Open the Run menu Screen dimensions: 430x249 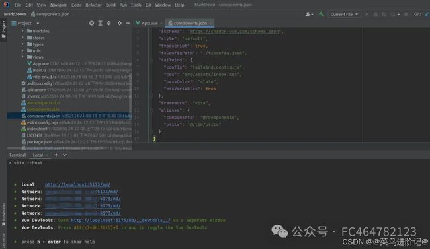click(123, 5)
